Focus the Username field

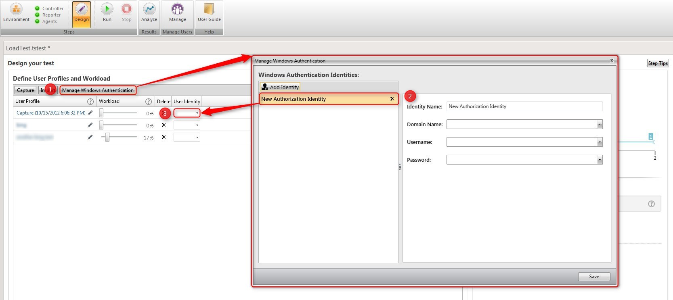pyautogui.click(x=522, y=142)
